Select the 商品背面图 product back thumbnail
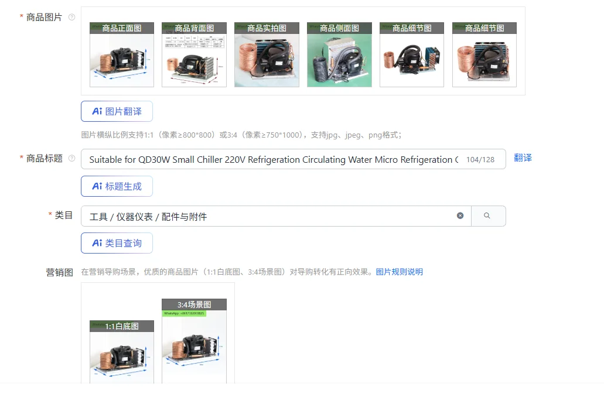Viewport: 604px width, 414px height. tap(194, 54)
